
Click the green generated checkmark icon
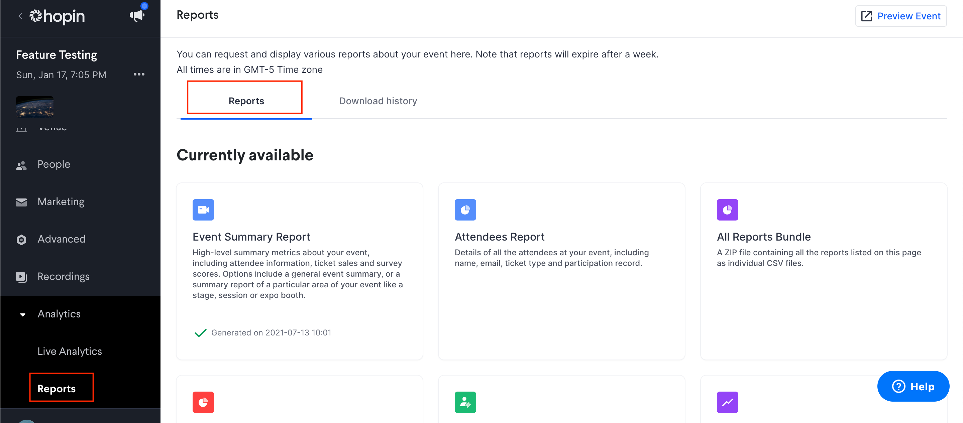pos(200,332)
